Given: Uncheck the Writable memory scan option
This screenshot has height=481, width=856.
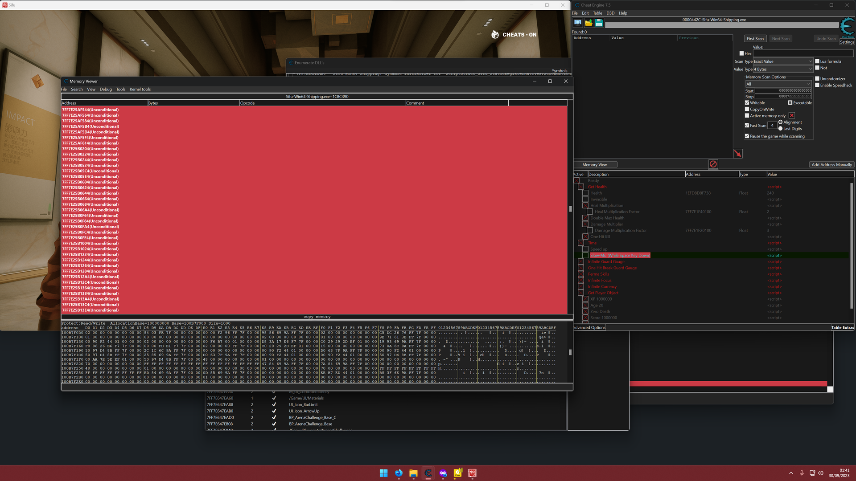Looking at the screenshot, I should point(747,102).
